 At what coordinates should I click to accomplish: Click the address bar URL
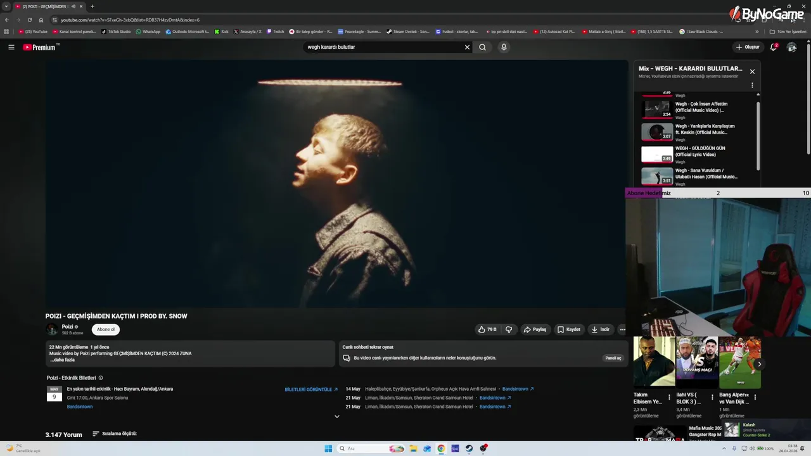click(x=130, y=20)
